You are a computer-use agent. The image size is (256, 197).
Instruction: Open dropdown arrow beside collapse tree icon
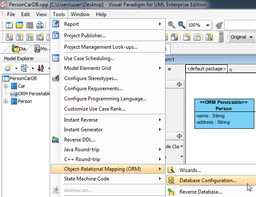point(33,68)
